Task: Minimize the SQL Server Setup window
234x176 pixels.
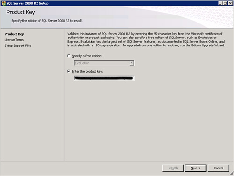Action: click(x=220, y=3)
